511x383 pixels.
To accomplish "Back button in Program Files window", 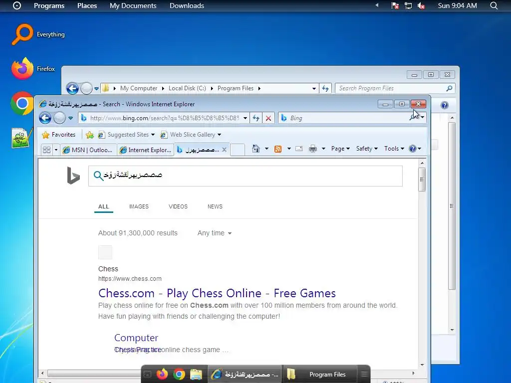I will tap(72, 88).
